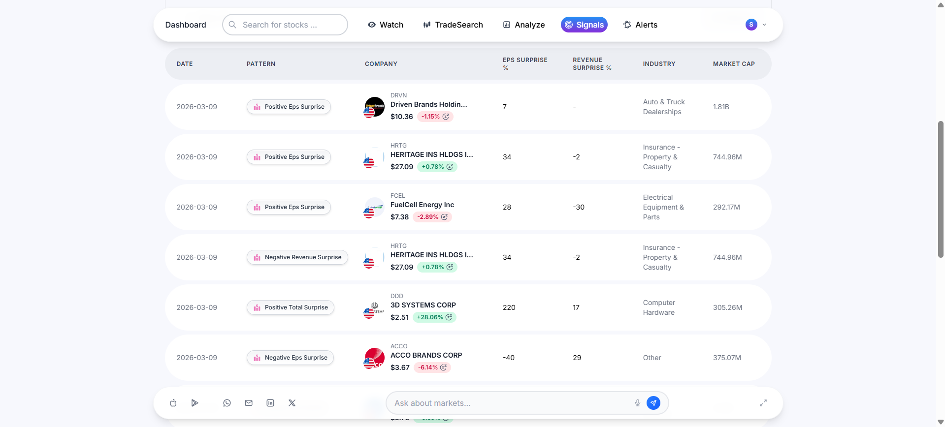Click the Search for stocks field
The image size is (945, 427).
286,25
